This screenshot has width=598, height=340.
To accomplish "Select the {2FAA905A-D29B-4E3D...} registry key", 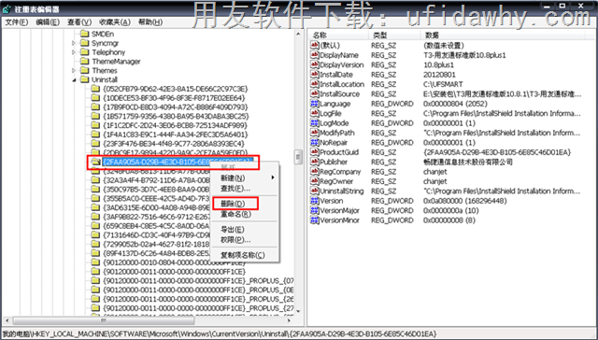I will tap(178, 162).
